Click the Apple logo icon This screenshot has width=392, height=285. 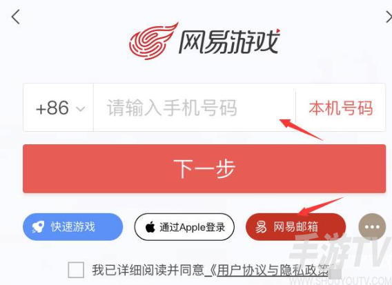tap(150, 227)
